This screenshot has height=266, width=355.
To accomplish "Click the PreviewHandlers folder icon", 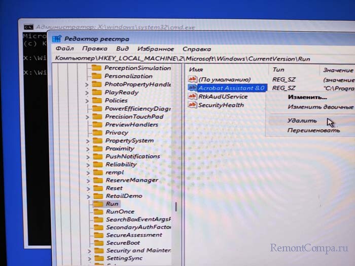I will pos(97,124).
